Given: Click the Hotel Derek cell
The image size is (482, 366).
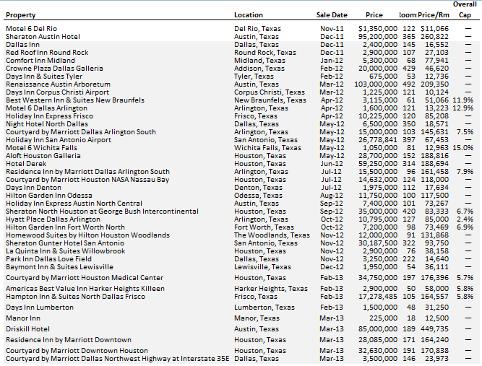Looking at the screenshot, I should click(26, 164).
